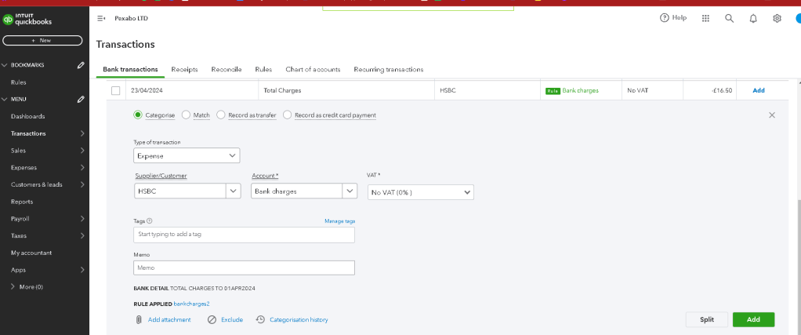Viewport: 801px width, 335px height.
Task: Expand Customers & leads submenu arrow
Action: [x=82, y=184]
